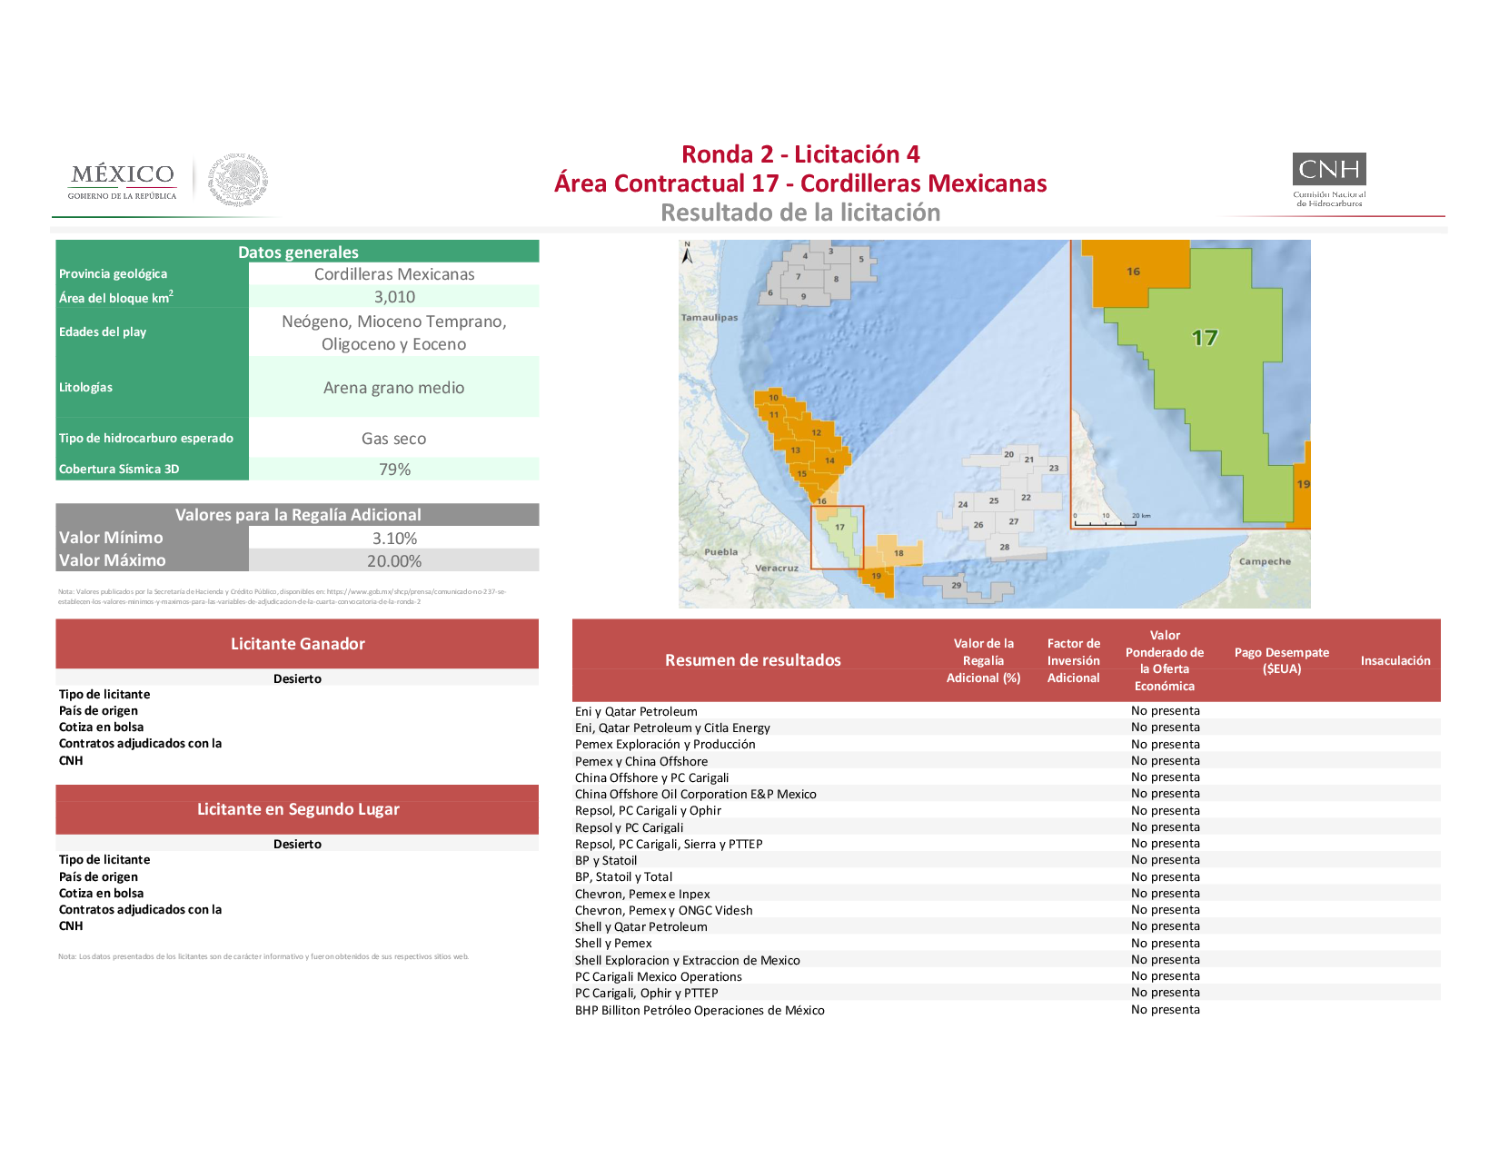The height and width of the screenshot is (1158, 1499).
Task: Click the 'Factor de Inversión Adicional' column header
Action: [1074, 660]
